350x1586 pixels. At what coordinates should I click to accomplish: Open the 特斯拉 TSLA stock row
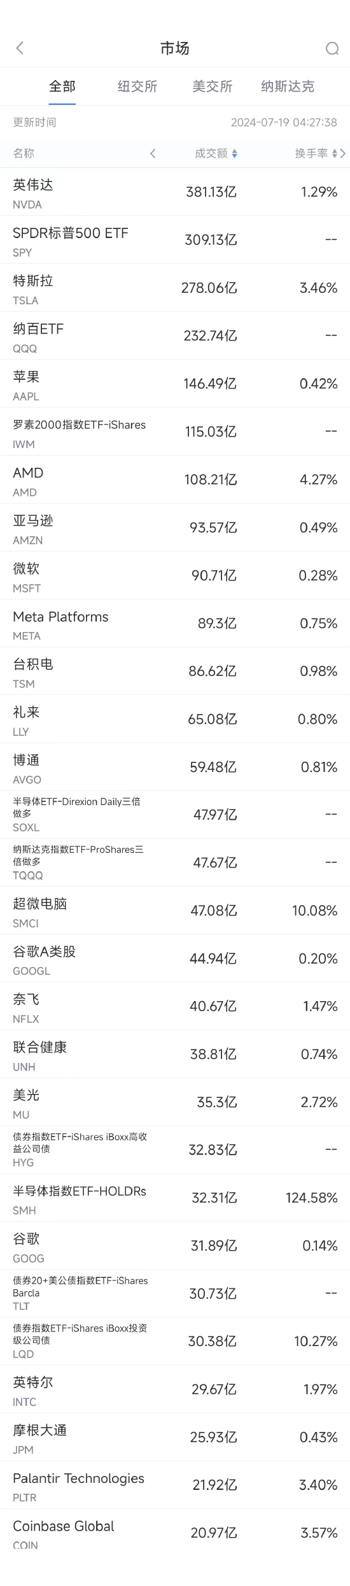tap(175, 288)
